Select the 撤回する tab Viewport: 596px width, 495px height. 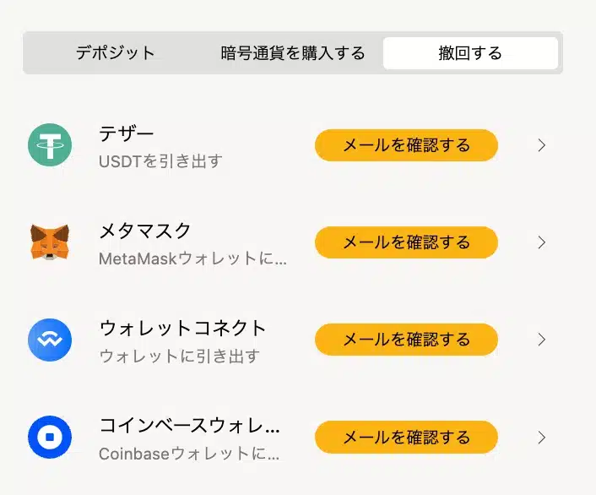click(470, 53)
